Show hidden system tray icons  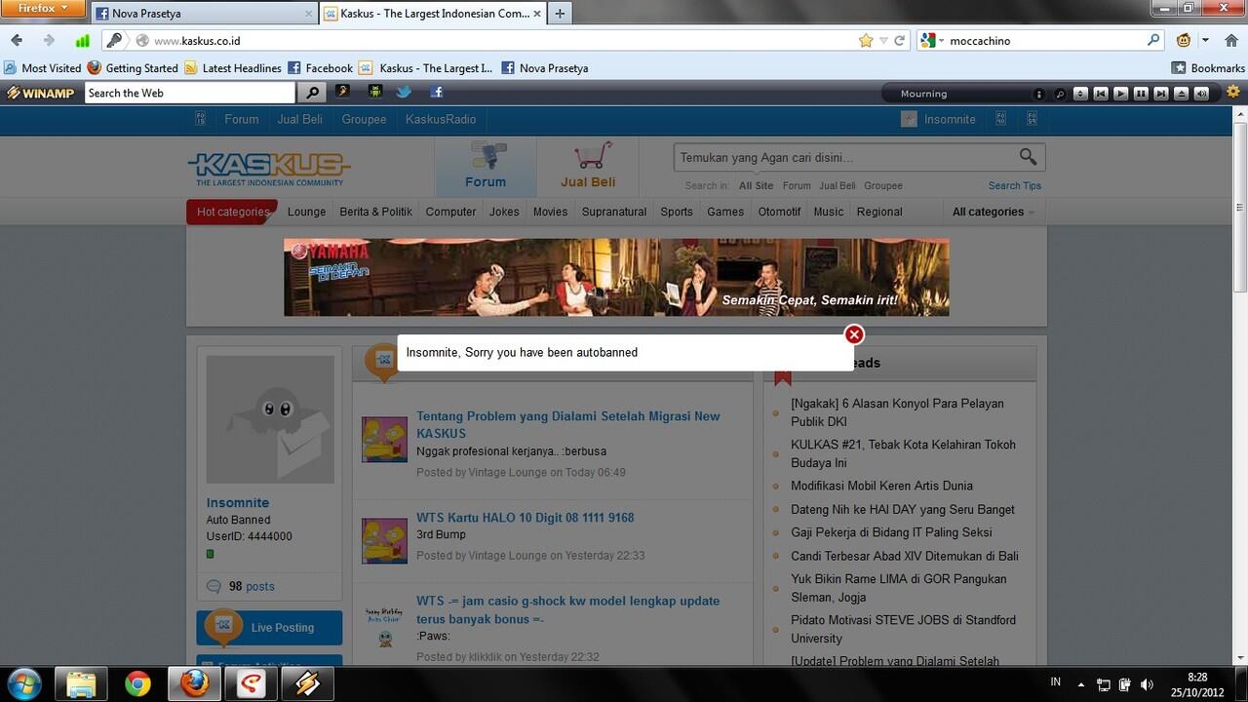[x=1080, y=684]
